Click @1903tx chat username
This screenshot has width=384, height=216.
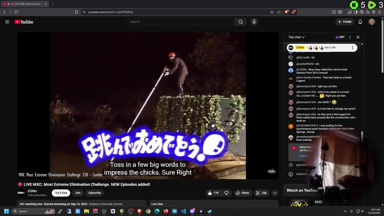(301, 70)
